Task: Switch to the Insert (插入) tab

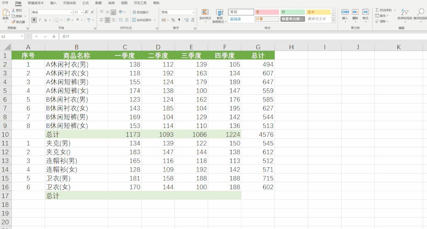Action: pyautogui.click(x=53, y=3)
